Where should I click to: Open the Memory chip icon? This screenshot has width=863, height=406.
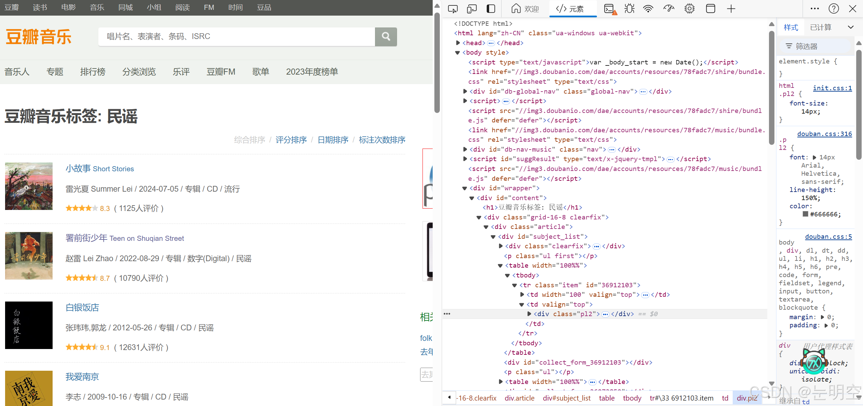coord(690,9)
